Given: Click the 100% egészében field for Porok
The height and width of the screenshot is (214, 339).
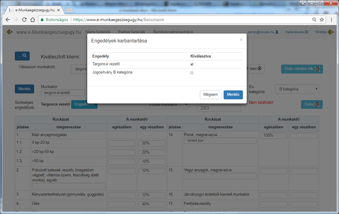Looking at the screenshot, I should 273,136.
